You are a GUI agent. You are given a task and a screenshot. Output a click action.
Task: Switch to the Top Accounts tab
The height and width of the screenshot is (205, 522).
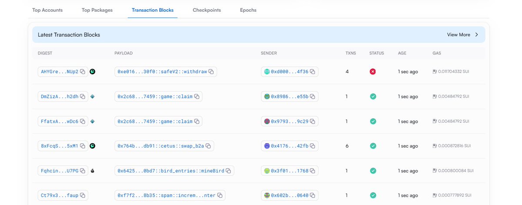click(47, 10)
